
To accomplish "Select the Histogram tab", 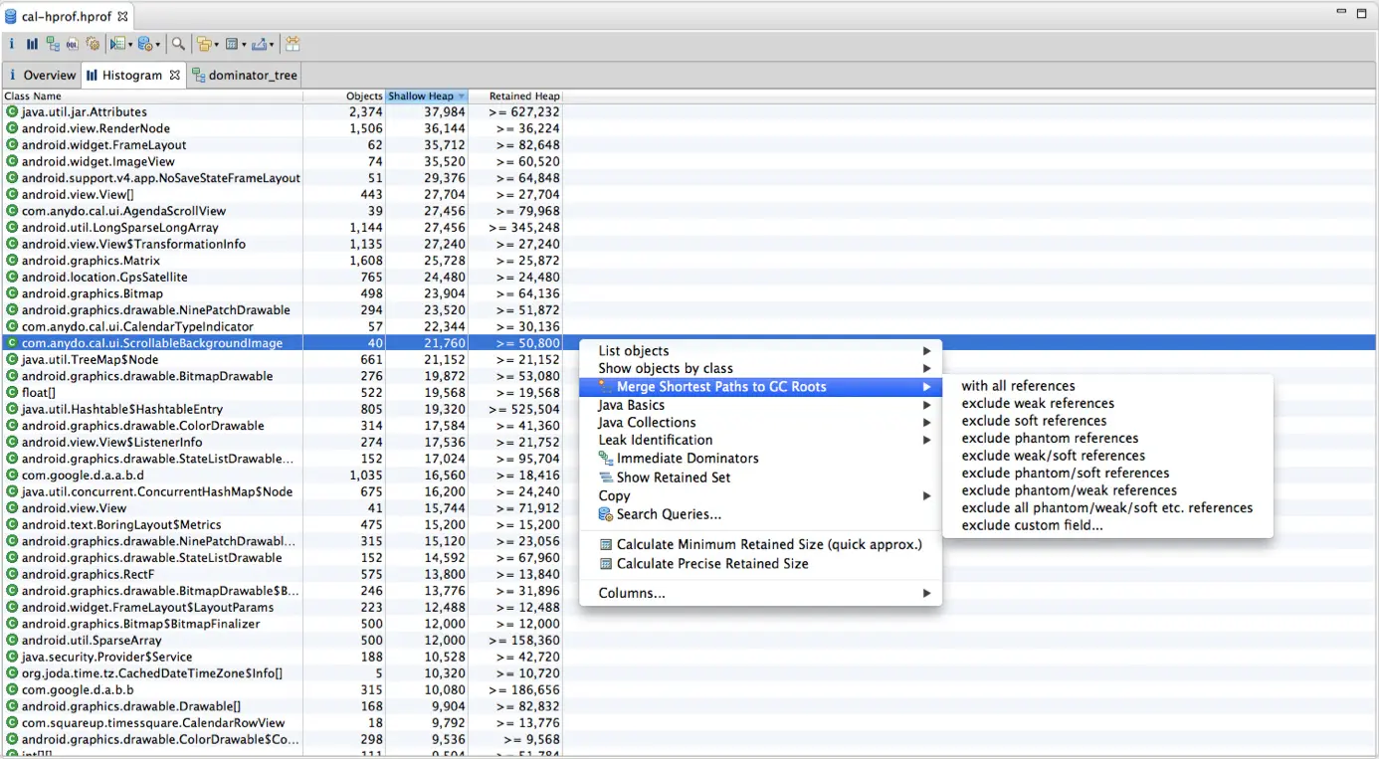I will pyautogui.click(x=131, y=75).
